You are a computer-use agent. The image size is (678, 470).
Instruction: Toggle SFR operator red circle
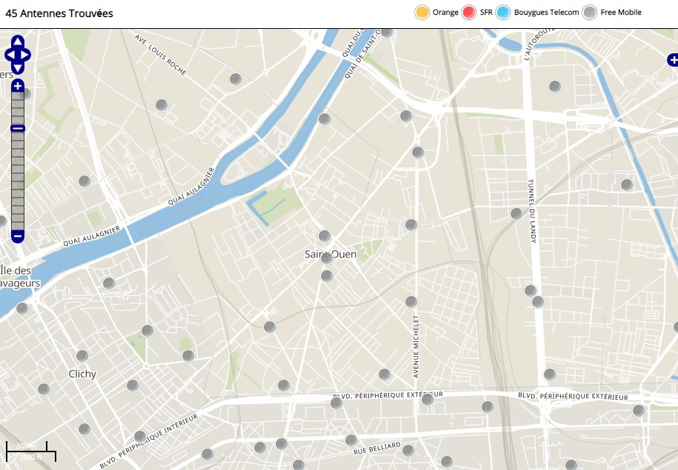point(469,13)
